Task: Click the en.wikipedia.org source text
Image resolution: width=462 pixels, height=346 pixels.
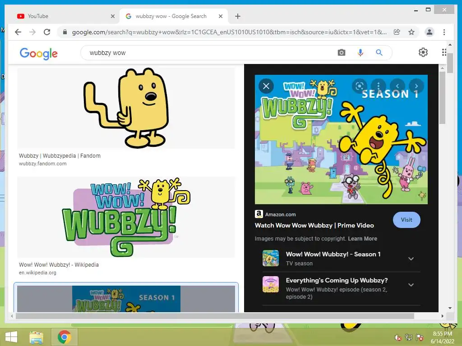Action: coord(37,273)
